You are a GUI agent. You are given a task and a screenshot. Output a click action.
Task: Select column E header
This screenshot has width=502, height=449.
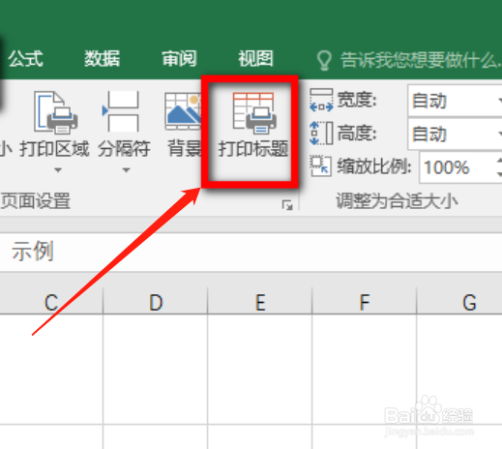[x=260, y=302]
